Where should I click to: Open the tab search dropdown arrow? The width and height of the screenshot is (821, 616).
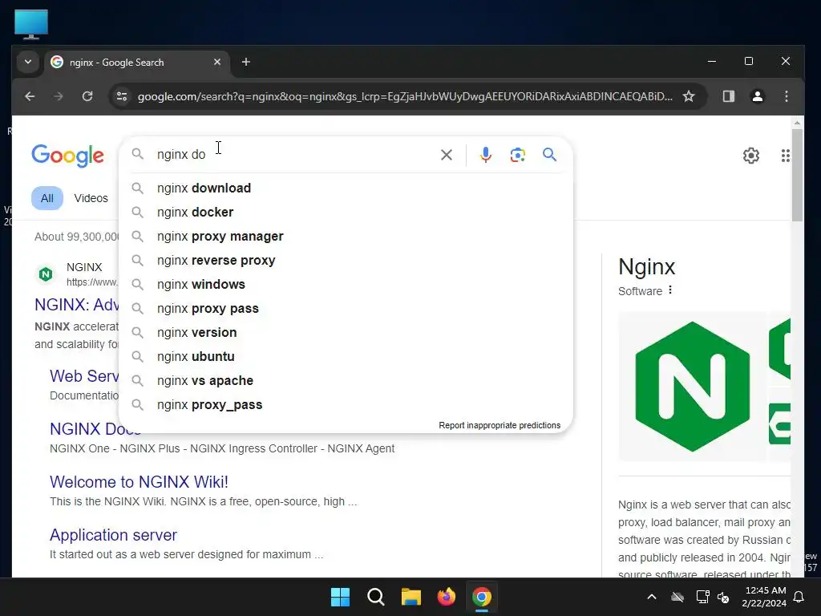(x=28, y=63)
